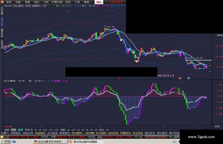Select the s17 template
Image resolution: width=223 pixels, height=144 pixels.
coord(73,130)
